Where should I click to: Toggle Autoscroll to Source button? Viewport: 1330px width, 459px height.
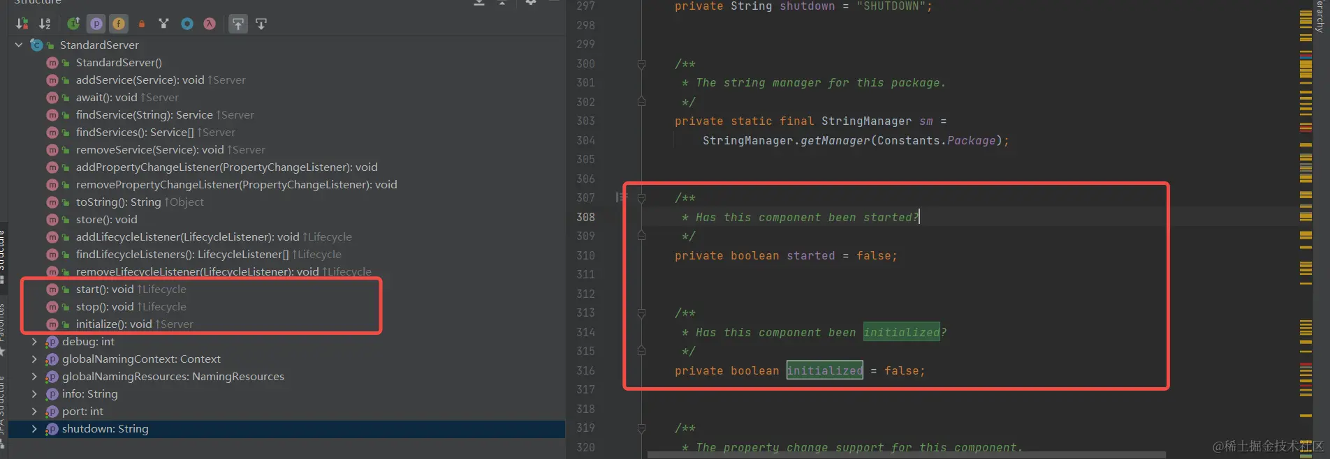(238, 24)
